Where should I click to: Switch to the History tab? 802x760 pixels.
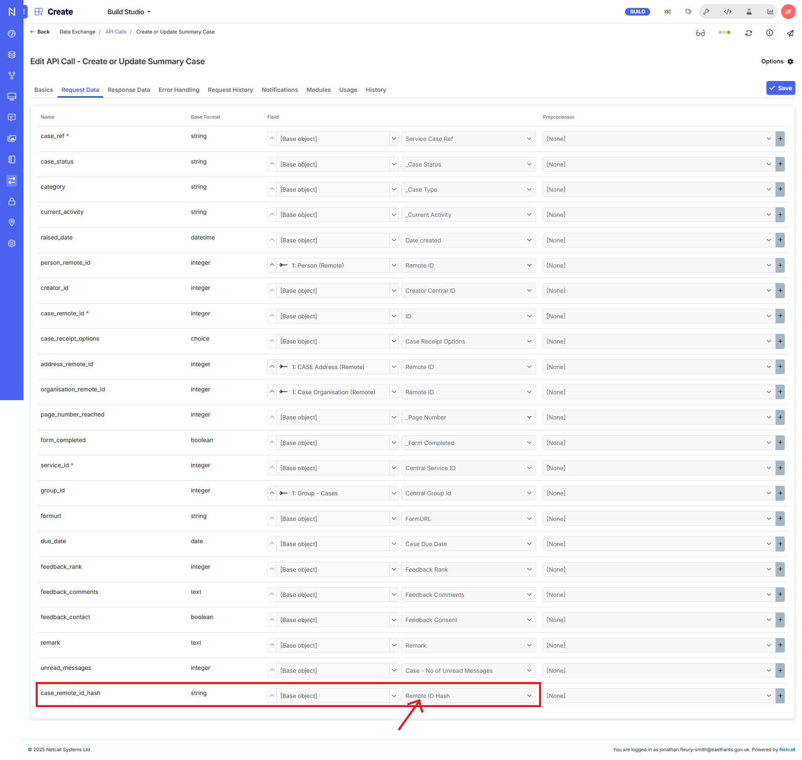click(376, 90)
